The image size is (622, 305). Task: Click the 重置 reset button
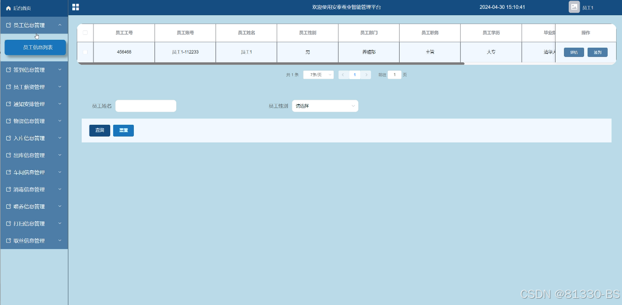(x=124, y=130)
